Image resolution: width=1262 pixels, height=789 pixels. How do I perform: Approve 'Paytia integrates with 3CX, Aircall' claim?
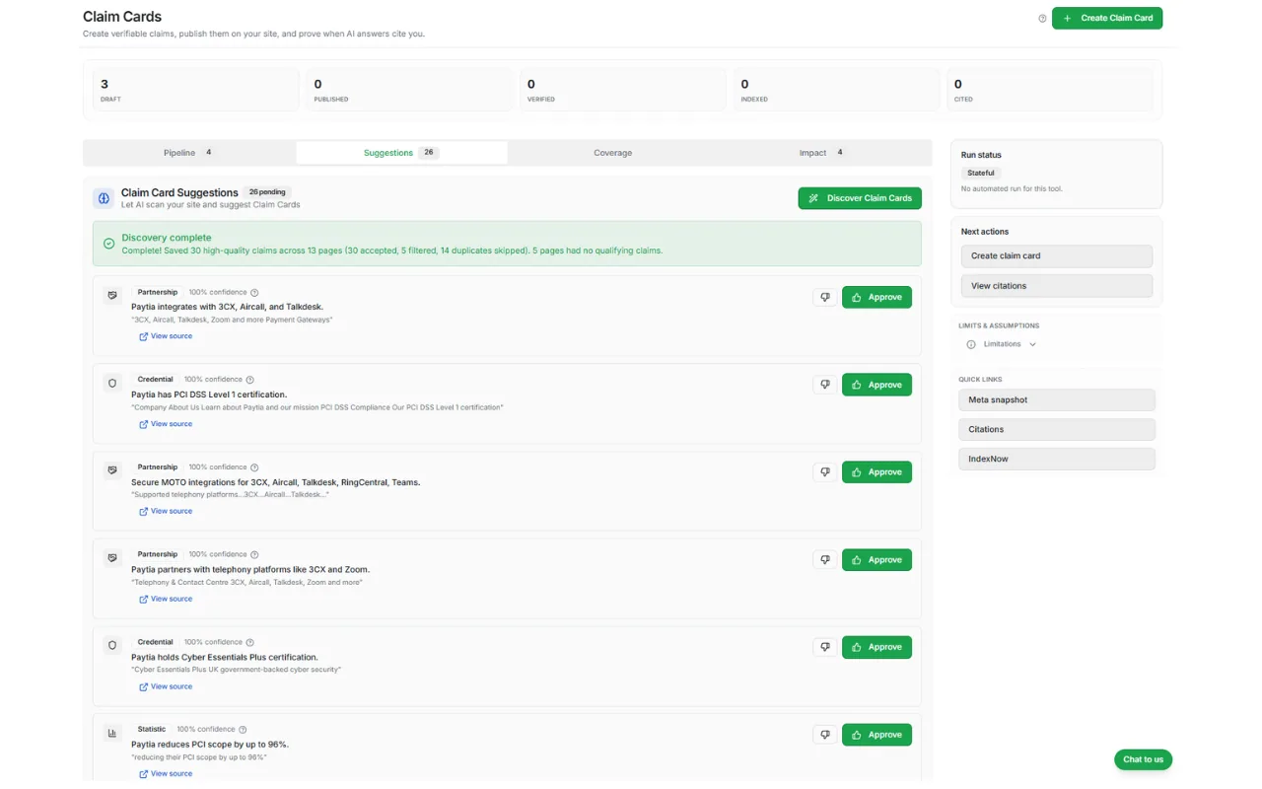(x=876, y=297)
